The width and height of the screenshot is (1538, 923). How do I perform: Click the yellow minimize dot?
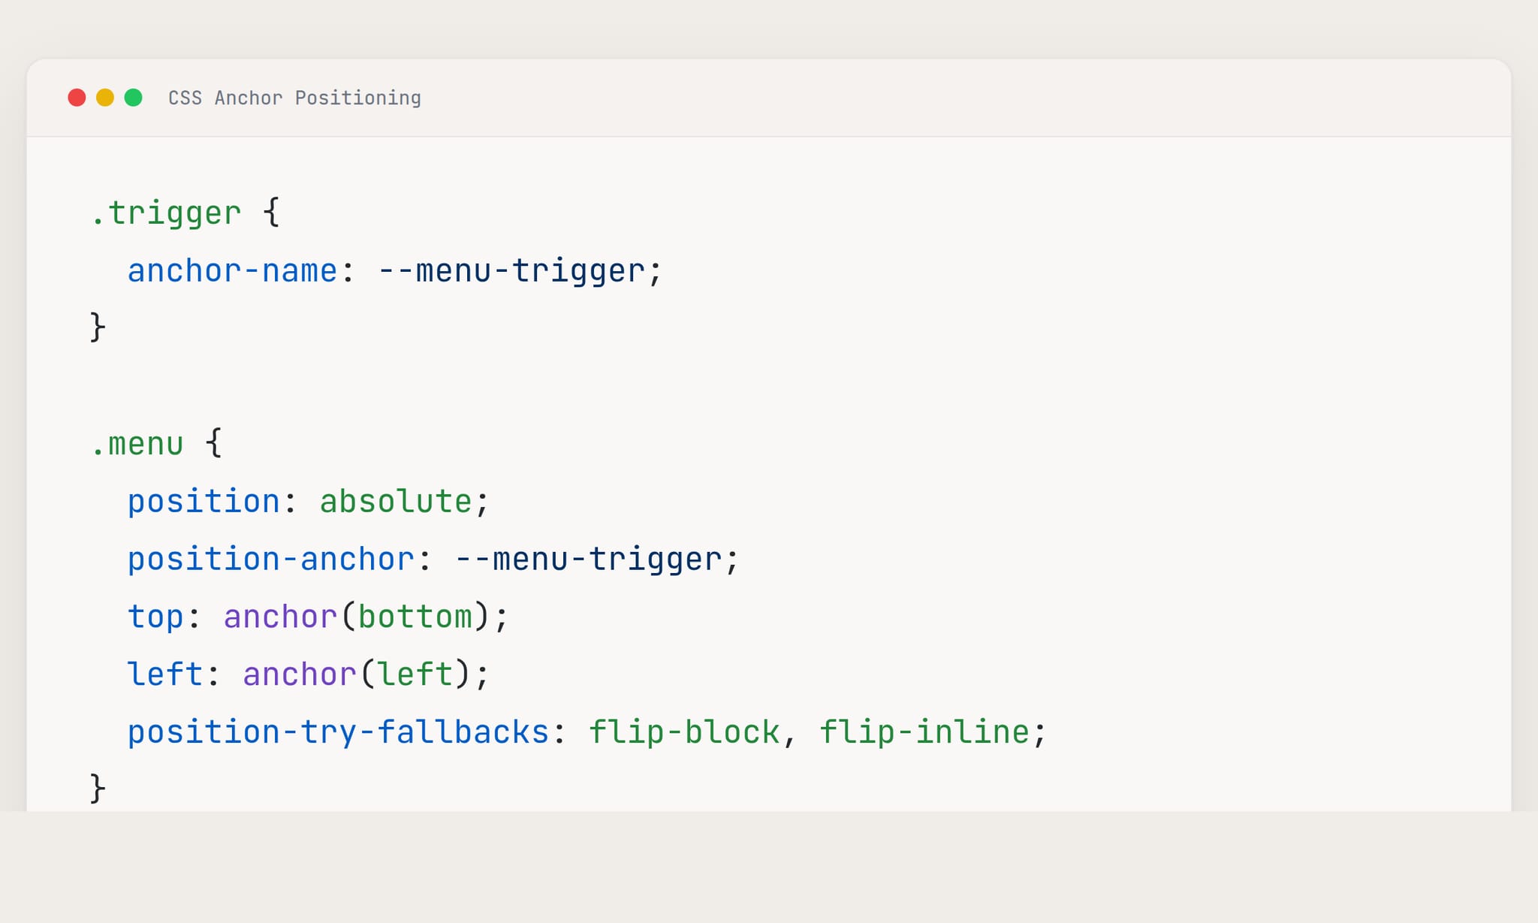pyautogui.click(x=105, y=98)
